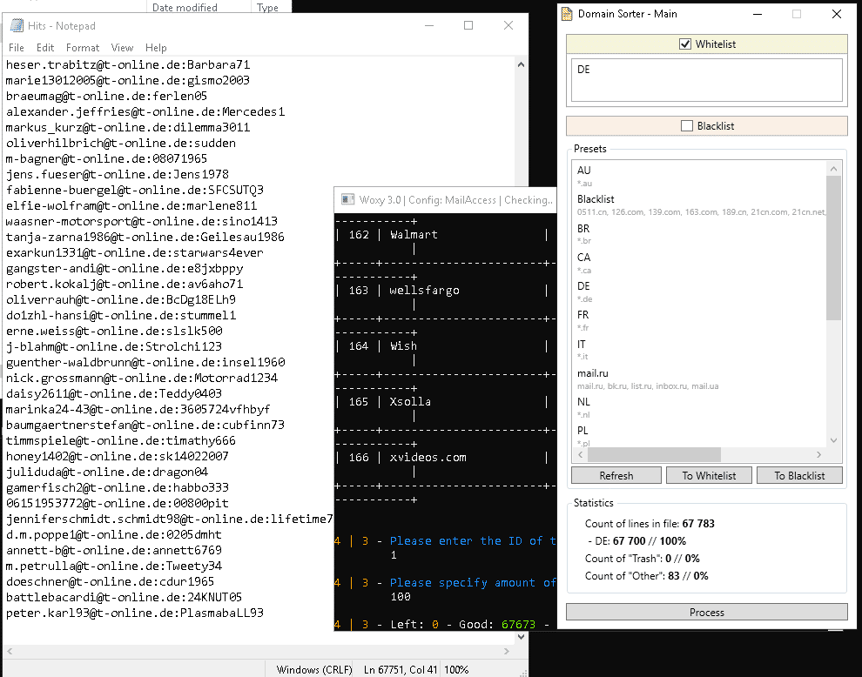The width and height of the screenshot is (862, 677).
Task: Click the Whitelist text field containing DE
Action: pos(706,80)
